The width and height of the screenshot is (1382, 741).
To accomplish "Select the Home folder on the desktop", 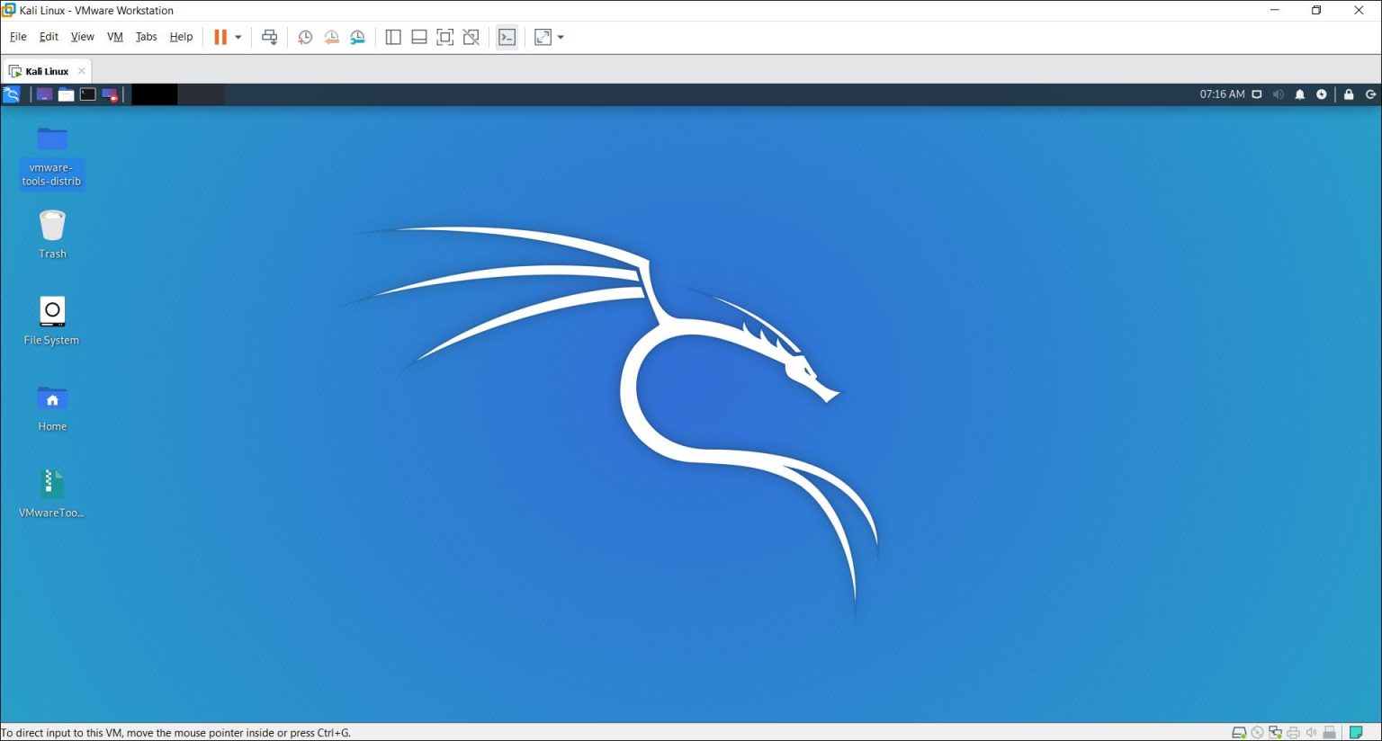I will click(52, 407).
